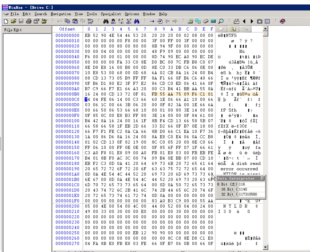Open the Options menu
This screenshot has height=252, width=310.
coord(132,14)
